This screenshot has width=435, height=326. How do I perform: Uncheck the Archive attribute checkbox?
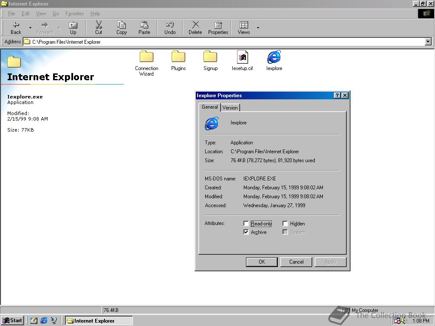pyautogui.click(x=246, y=232)
